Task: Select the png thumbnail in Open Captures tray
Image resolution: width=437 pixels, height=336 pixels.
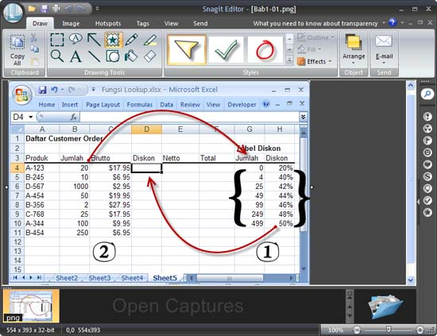Action: [31, 305]
